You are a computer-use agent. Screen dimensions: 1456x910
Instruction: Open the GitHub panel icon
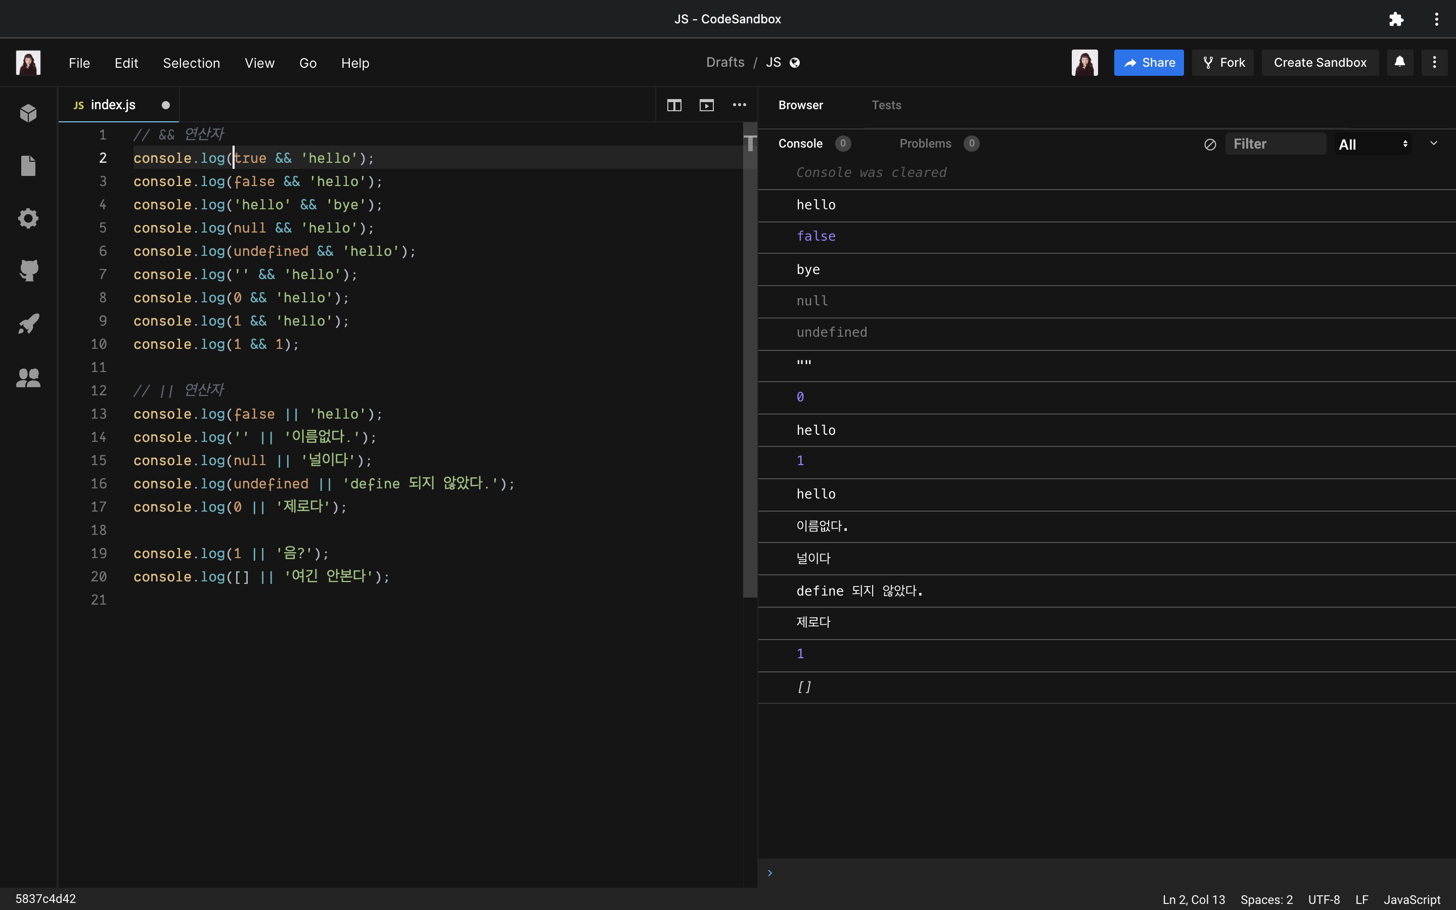[x=28, y=271]
